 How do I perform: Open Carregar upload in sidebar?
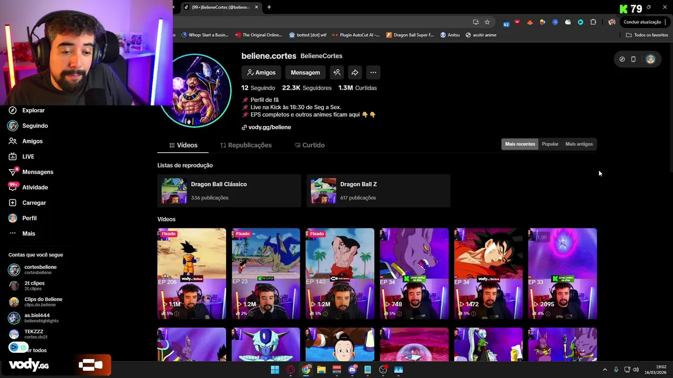pyautogui.click(x=34, y=203)
